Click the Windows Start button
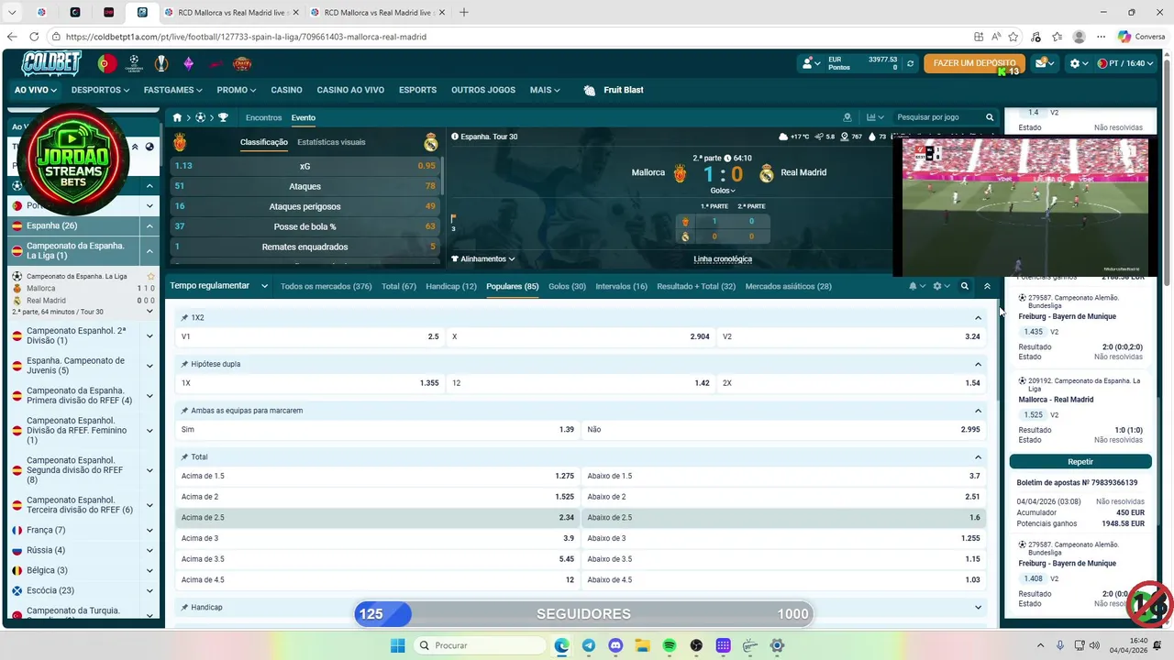Screen dimensions: 1174x660 coord(397,645)
